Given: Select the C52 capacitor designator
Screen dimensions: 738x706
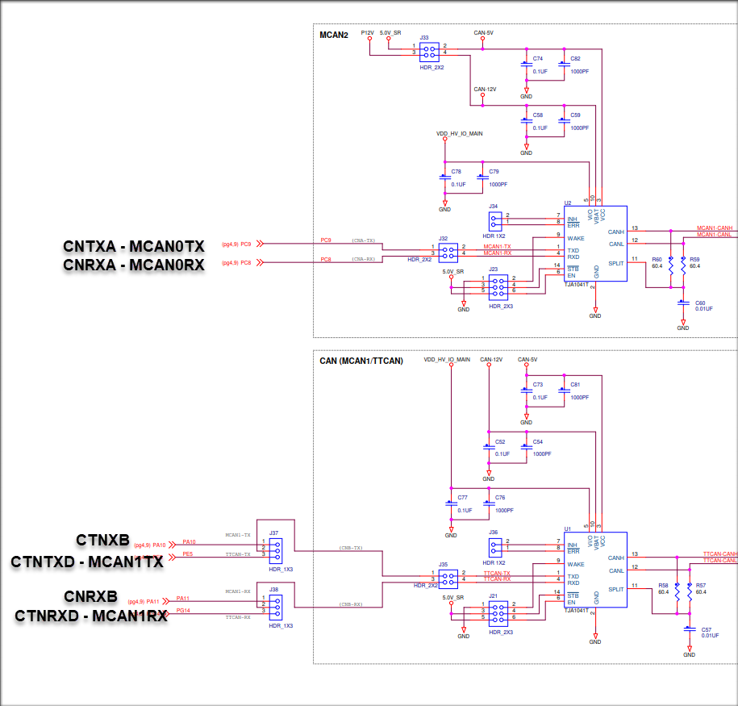Looking at the screenshot, I should [x=500, y=442].
